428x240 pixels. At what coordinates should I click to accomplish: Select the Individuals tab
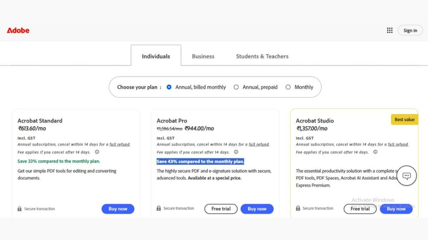[x=156, y=56]
